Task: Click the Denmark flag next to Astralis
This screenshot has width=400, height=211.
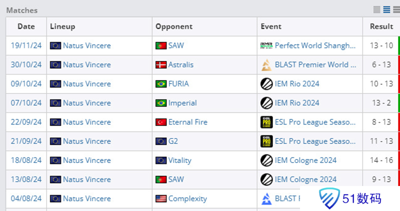Action: click(161, 64)
